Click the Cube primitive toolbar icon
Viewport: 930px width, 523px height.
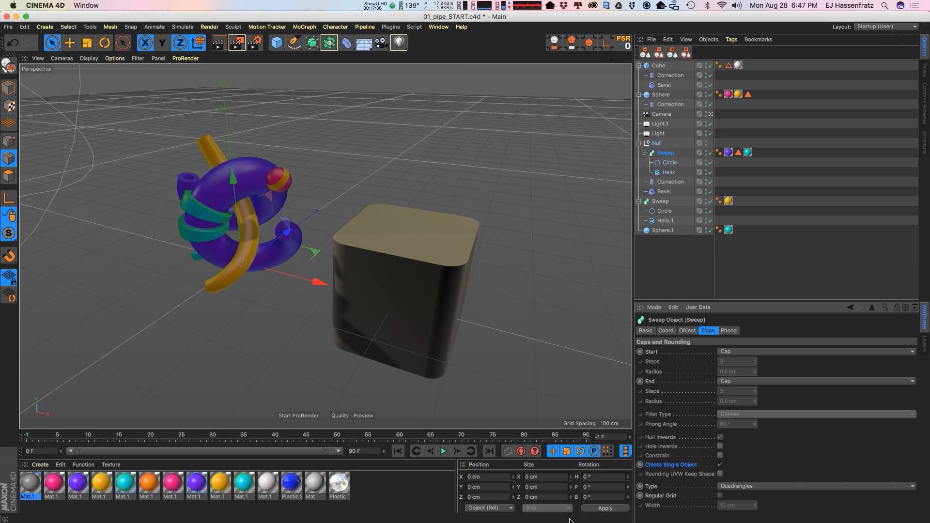(277, 43)
